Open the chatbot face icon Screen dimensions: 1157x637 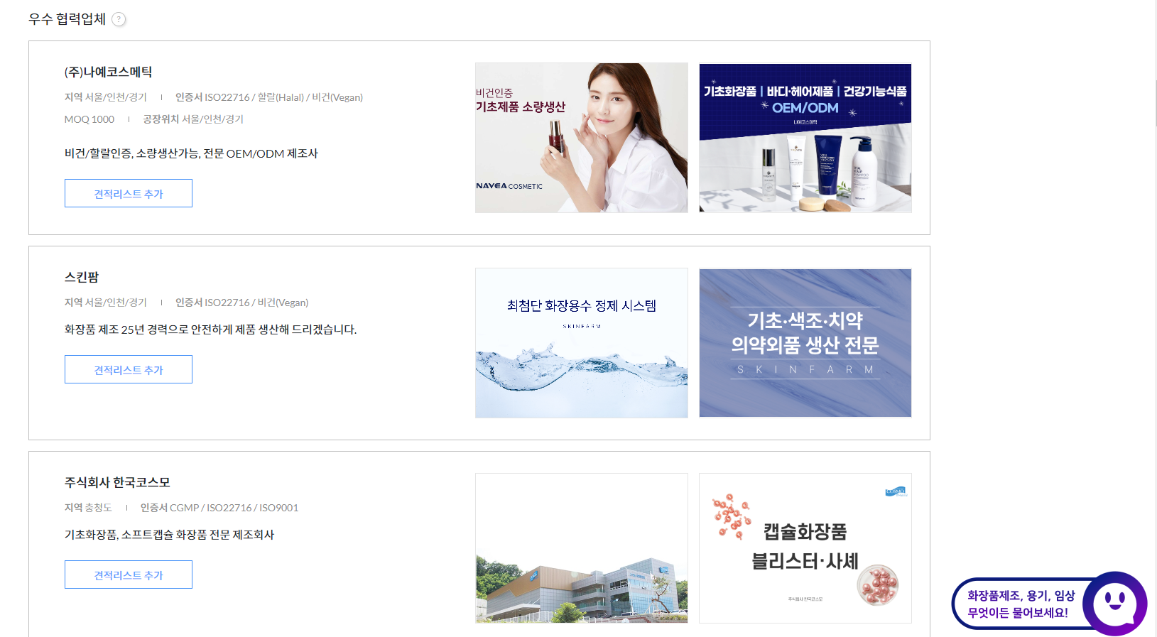(x=1114, y=604)
